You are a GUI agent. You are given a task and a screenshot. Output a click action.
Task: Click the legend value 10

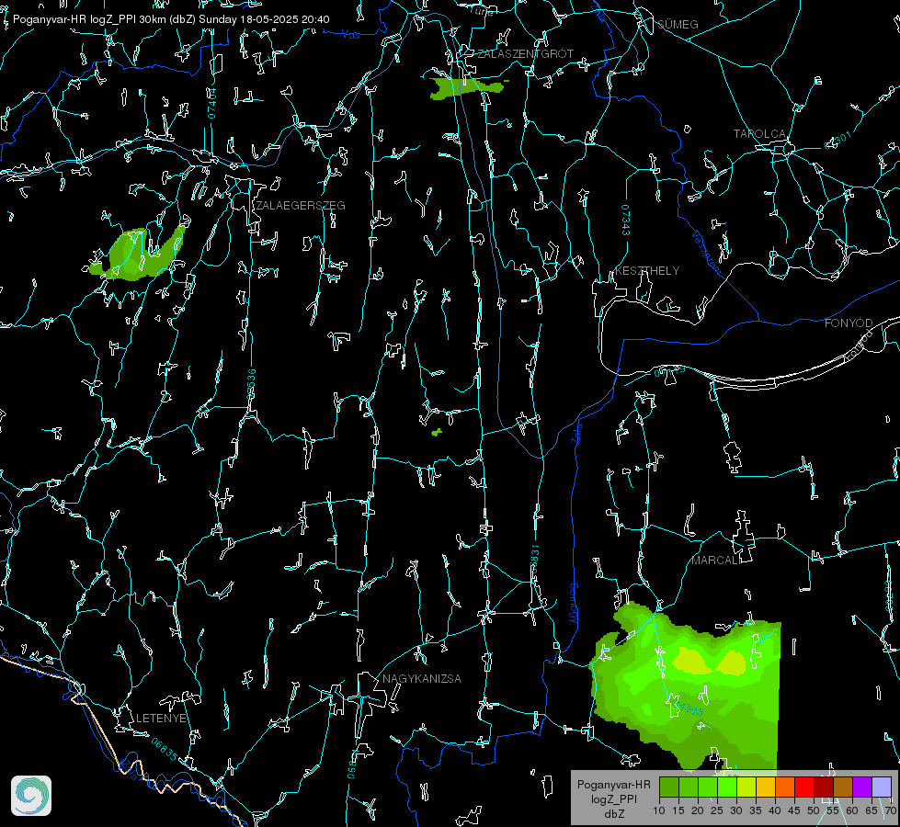[659, 811]
